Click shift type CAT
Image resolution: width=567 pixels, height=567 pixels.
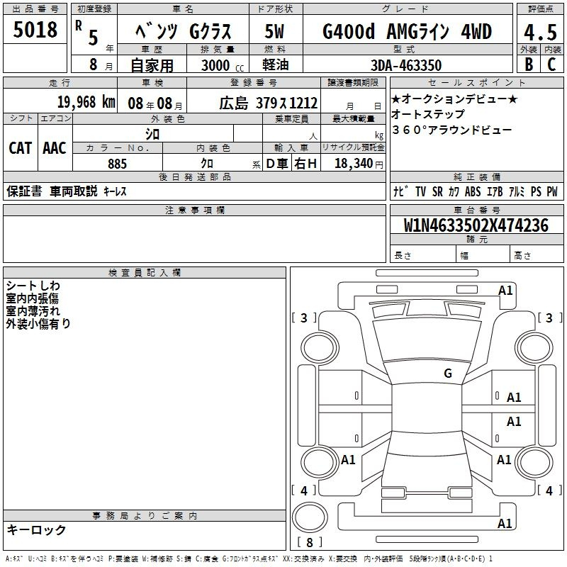21,148
